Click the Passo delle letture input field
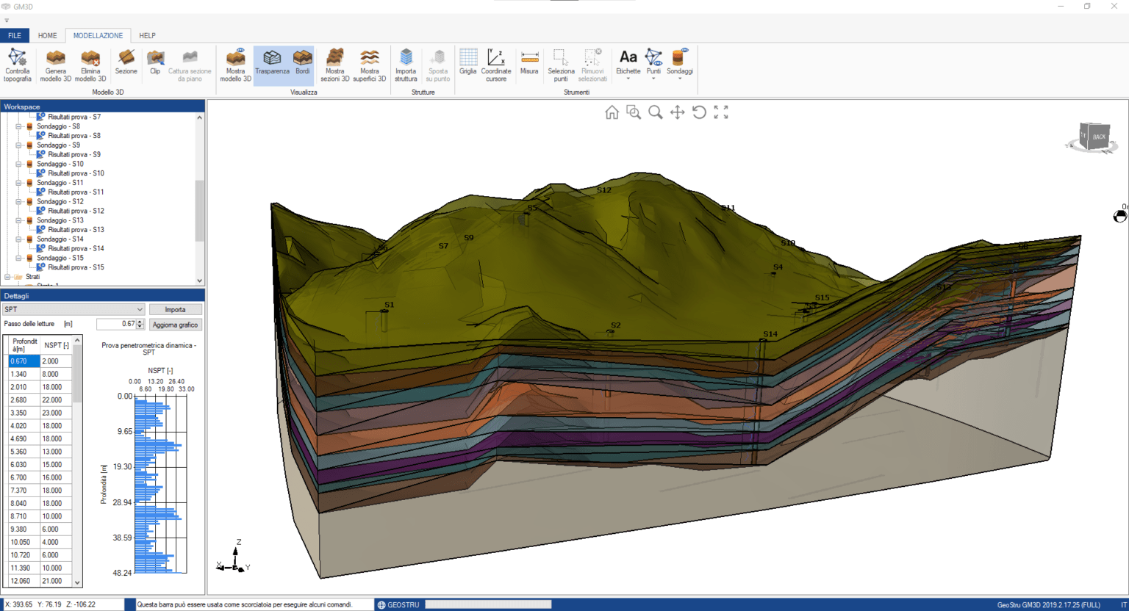The image size is (1129, 611). click(x=116, y=324)
